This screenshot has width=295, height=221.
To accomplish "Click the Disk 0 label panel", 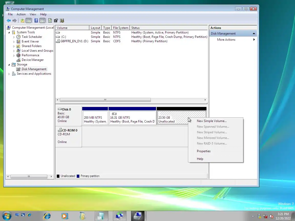I will click(x=68, y=116).
